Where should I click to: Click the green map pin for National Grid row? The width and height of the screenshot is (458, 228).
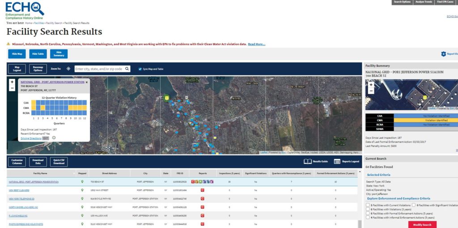[x=82, y=182]
